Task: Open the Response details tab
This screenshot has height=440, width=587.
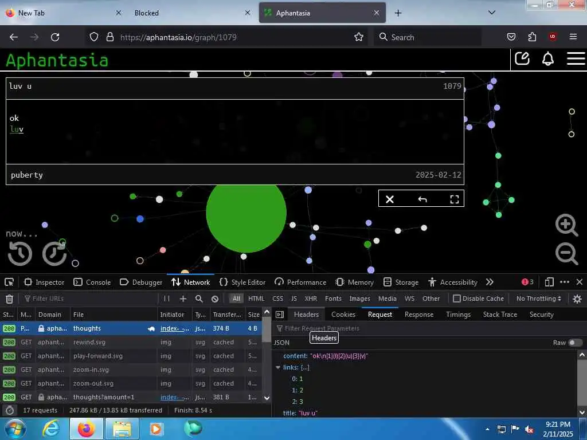Action: 419,315
